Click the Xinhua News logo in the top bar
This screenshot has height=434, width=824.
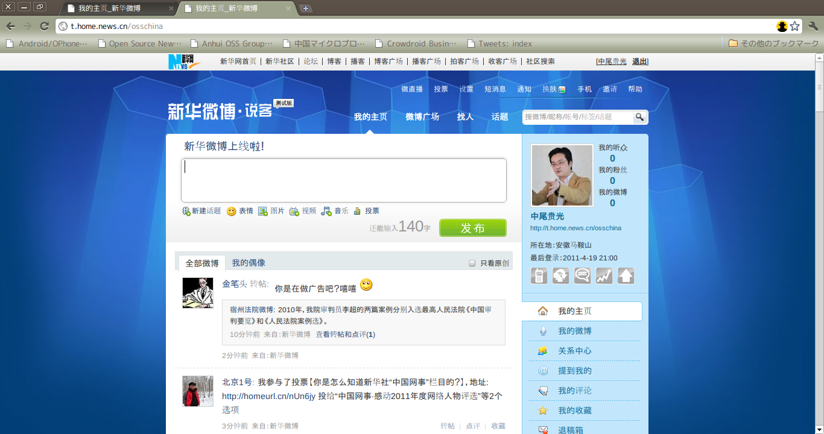tap(184, 61)
